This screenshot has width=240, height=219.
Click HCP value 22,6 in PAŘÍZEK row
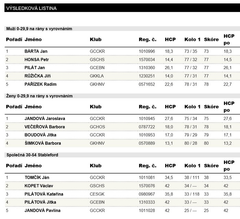pyautogui.click(x=169, y=84)
